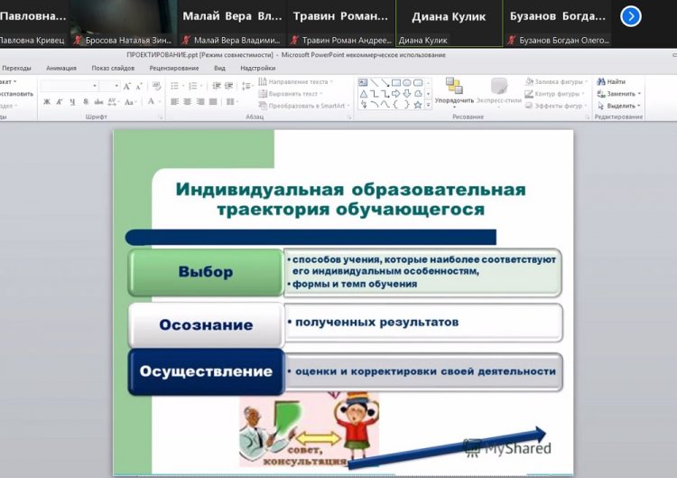Click the Упорядочить arrange icon
Screen dimensions: 677x478
[x=453, y=87]
